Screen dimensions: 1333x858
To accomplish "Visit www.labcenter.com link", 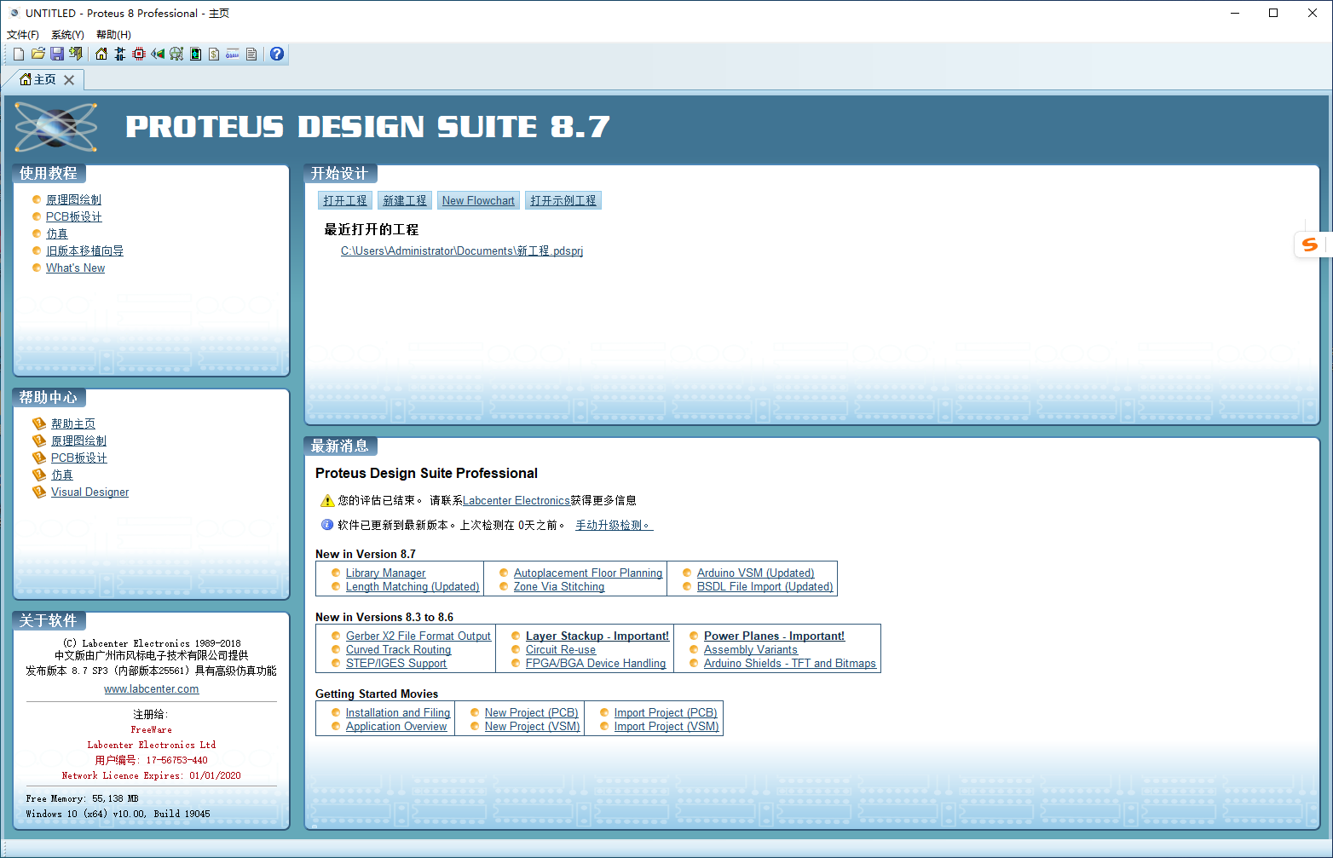I will point(152,688).
